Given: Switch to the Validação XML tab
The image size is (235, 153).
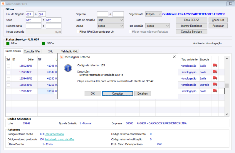Looking at the screenshot, I should pos(69,51).
